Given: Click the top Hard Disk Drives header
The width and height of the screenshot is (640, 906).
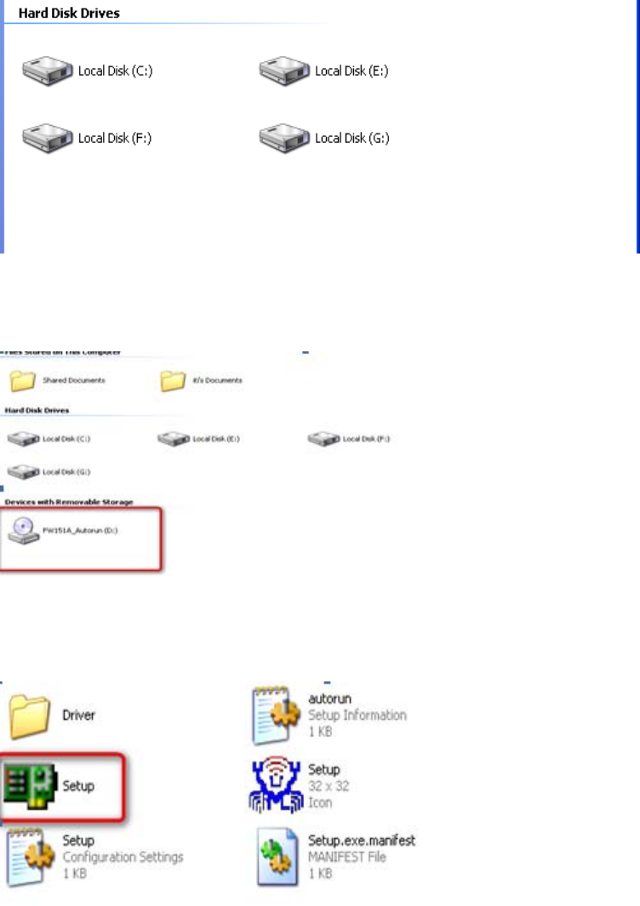Looking at the screenshot, I should pos(69,13).
